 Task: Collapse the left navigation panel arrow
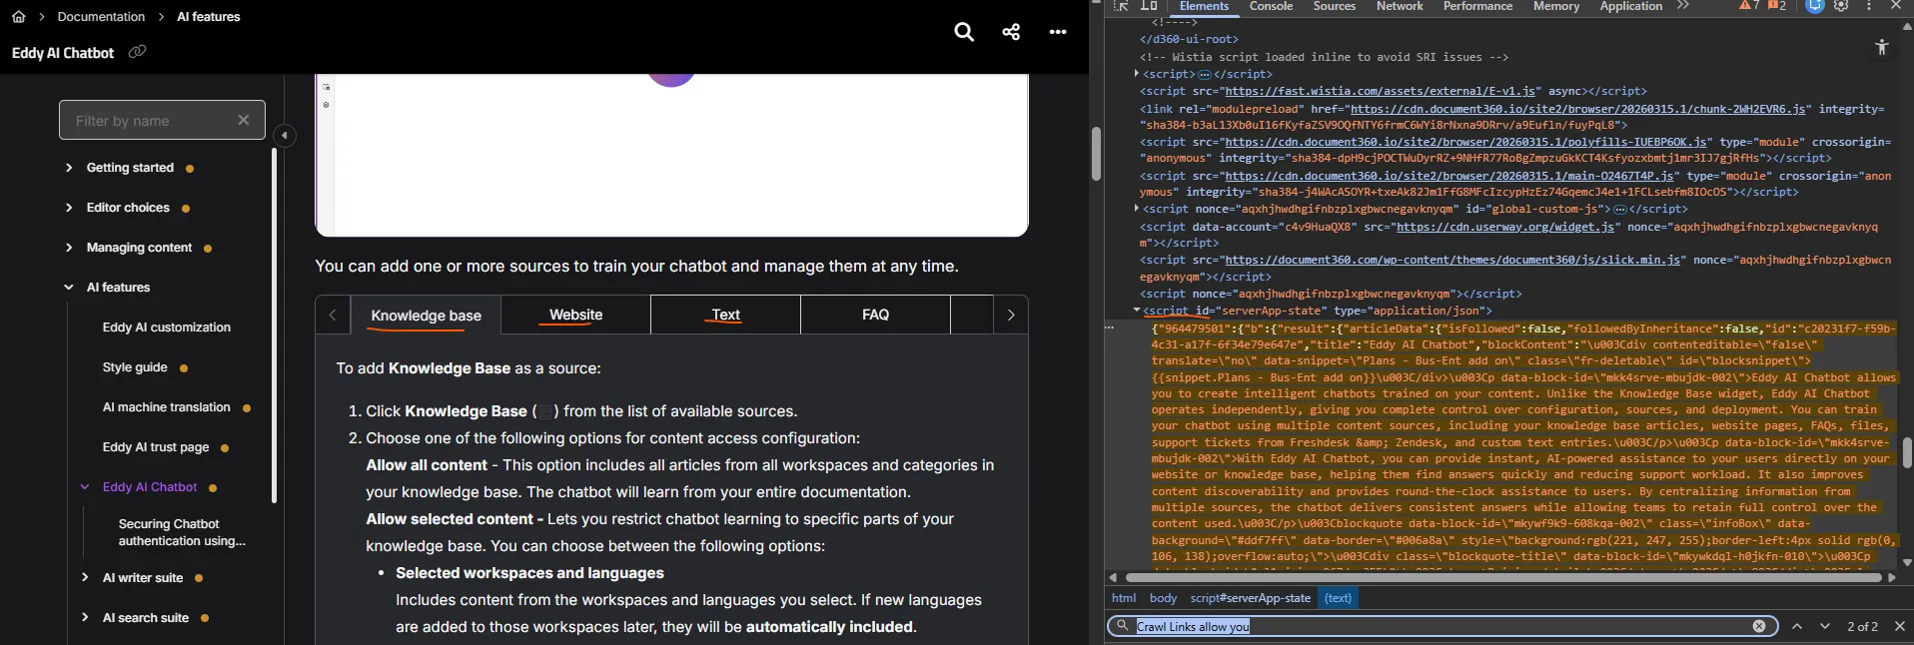click(285, 135)
